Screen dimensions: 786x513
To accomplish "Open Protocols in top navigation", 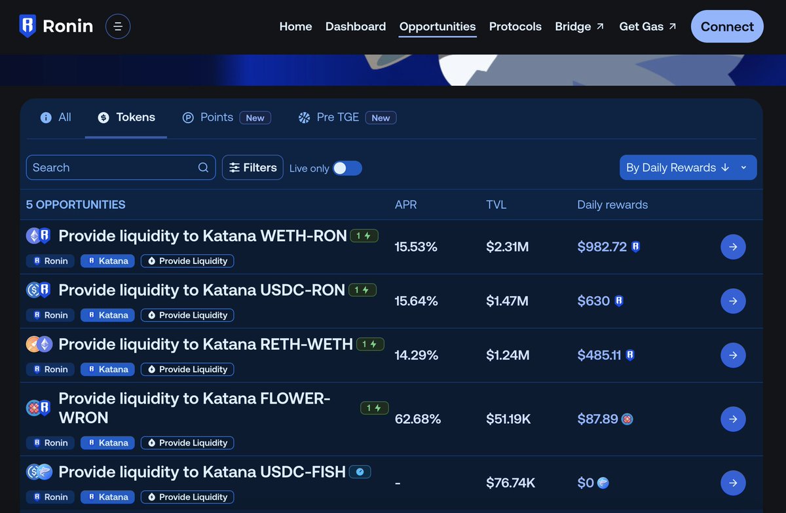I will pos(515,27).
